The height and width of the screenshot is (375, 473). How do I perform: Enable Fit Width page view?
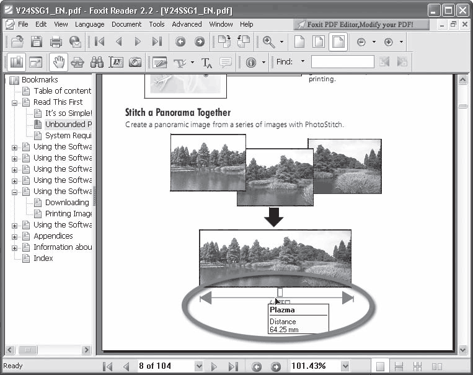[x=338, y=42]
